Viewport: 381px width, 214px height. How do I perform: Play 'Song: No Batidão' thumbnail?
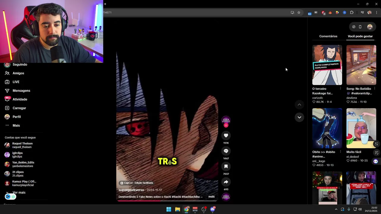click(361, 65)
